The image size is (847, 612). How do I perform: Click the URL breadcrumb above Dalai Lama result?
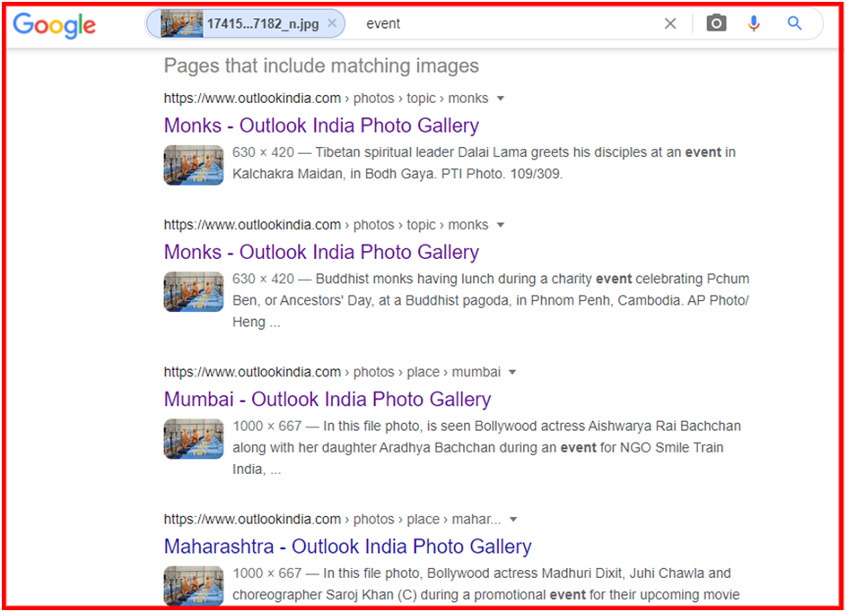click(326, 99)
